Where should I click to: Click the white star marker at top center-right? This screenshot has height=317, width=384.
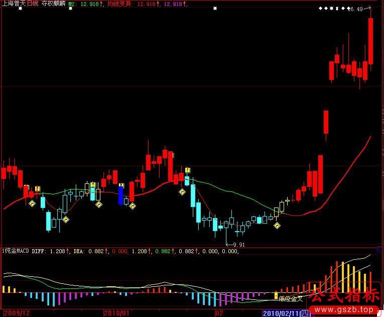[215, 9]
